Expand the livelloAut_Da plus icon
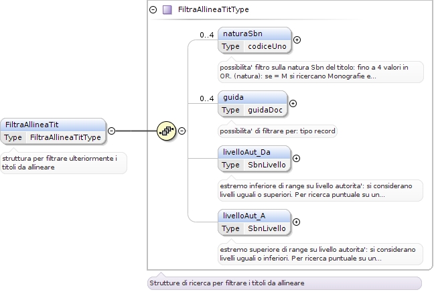Screen dimensions: 434x292 [x=297, y=158]
